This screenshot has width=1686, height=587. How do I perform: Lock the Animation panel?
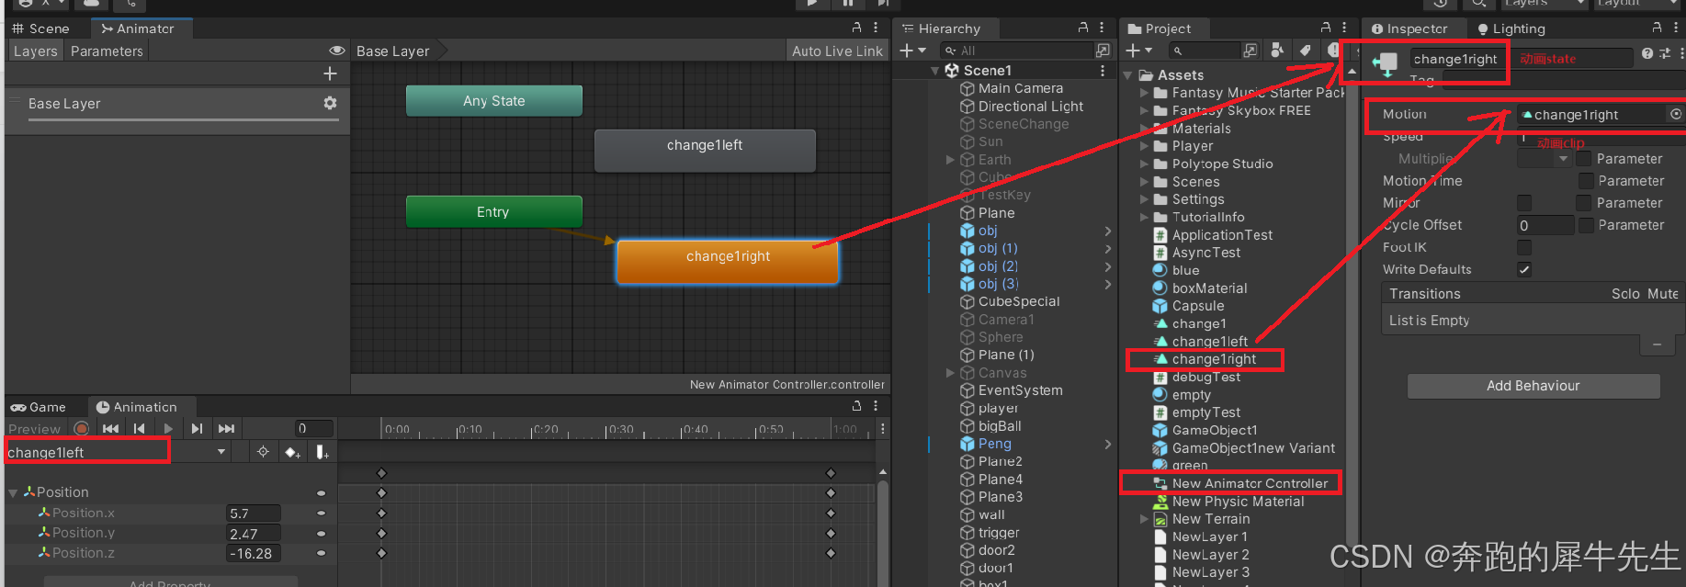[857, 406]
